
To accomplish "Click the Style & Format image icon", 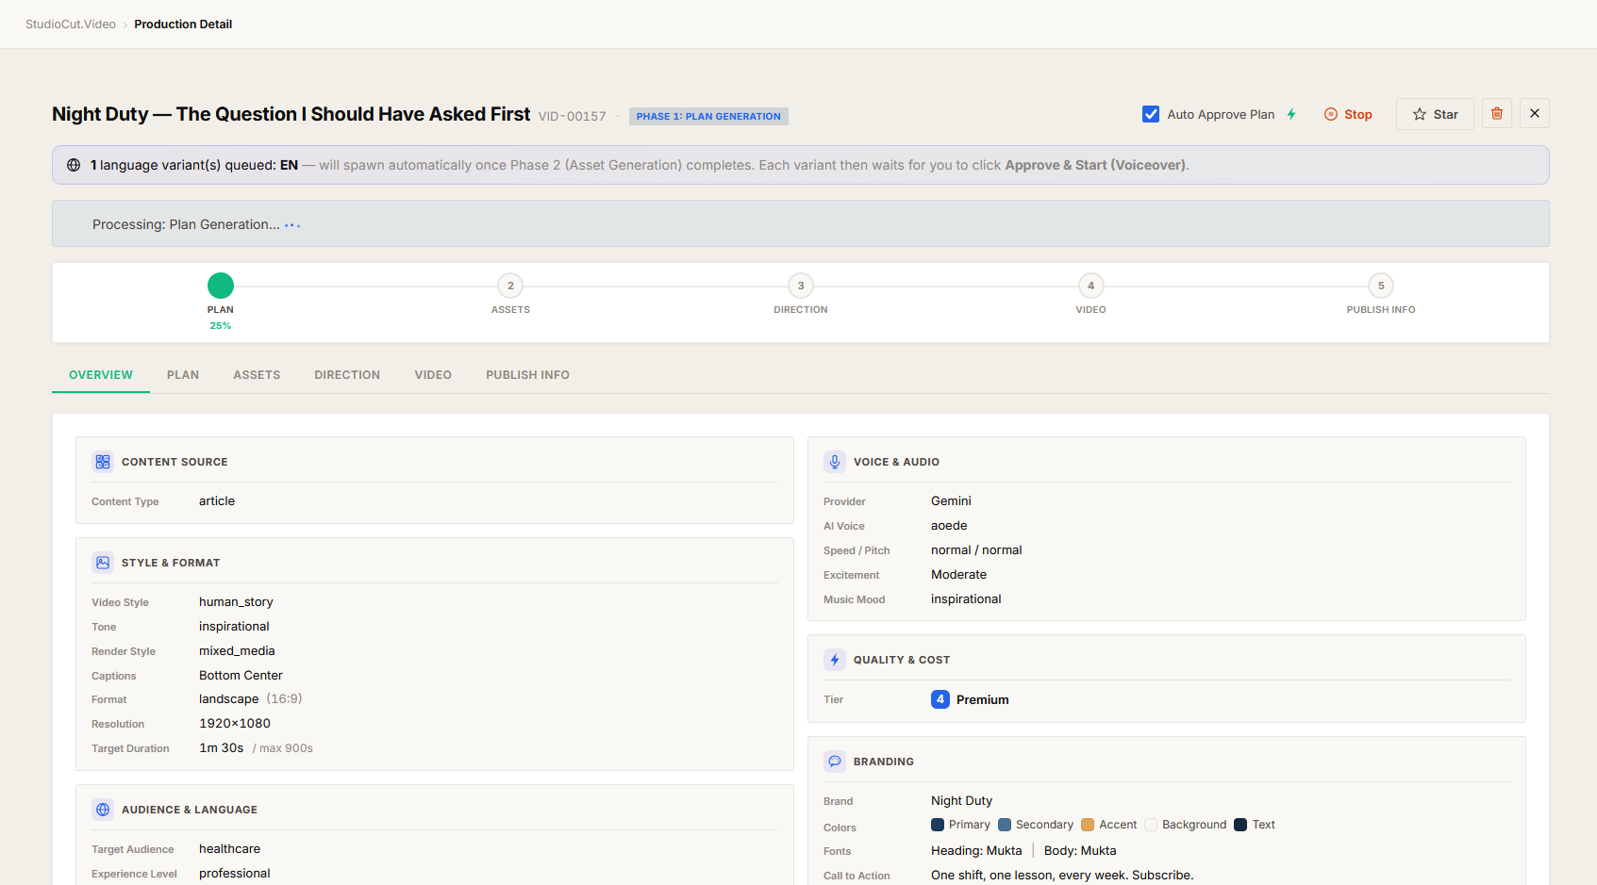I will pyautogui.click(x=103, y=563).
